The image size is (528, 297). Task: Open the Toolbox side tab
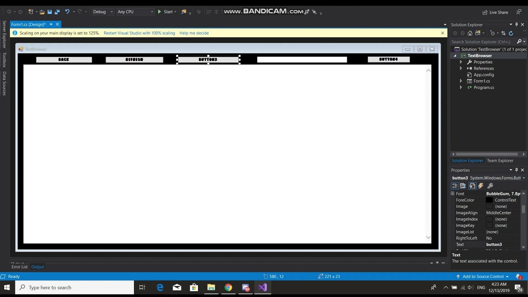tap(4, 59)
